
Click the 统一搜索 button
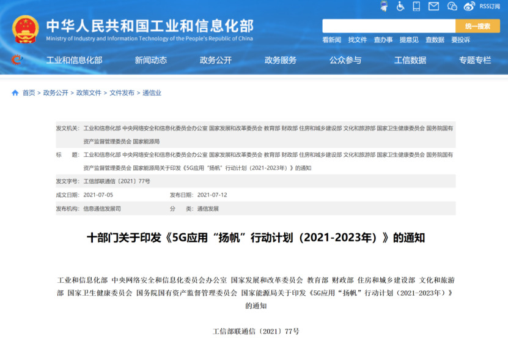click(477, 26)
